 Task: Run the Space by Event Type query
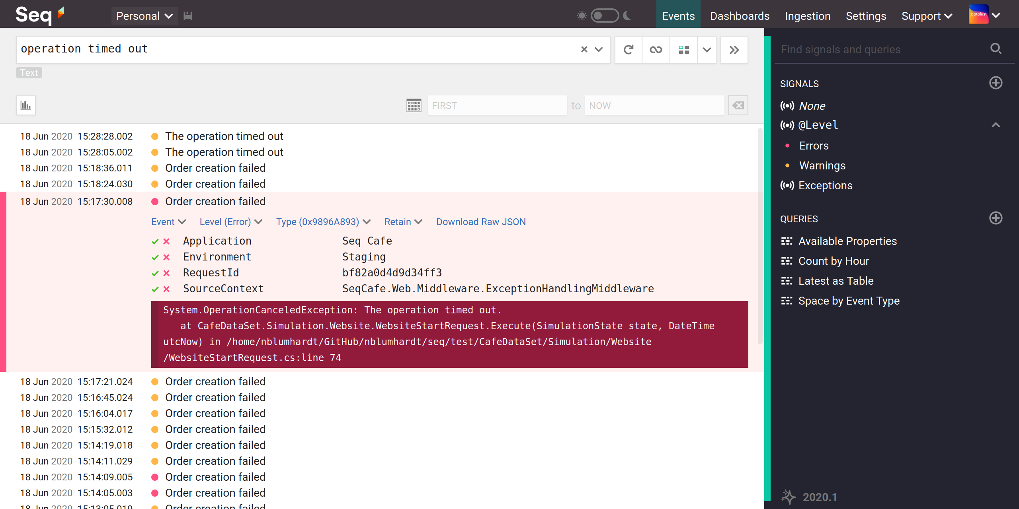pyautogui.click(x=849, y=301)
